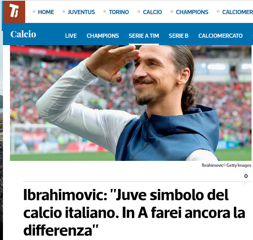Click the zero comments counter
This screenshot has height=240, width=253.
click(246, 176)
